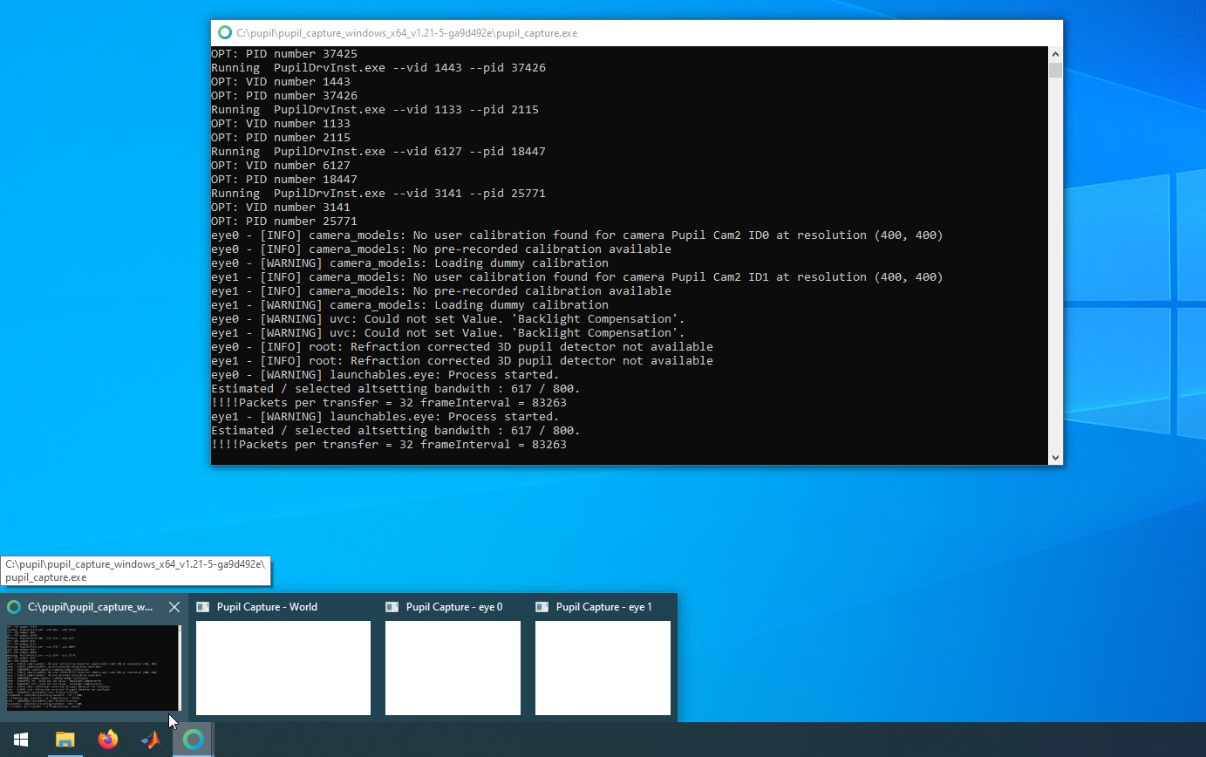The image size is (1206, 757).
Task: Click the line 'Running PupilDrvInst.exe --vid 1133 --pid 2115'
Action: pos(375,109)
